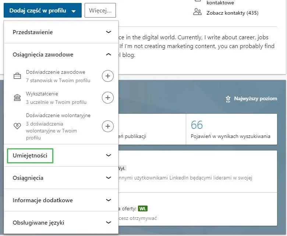Add Wykształcenie using the plus icon
Screen dimensions: 287x236
click(x=107, y=98)
